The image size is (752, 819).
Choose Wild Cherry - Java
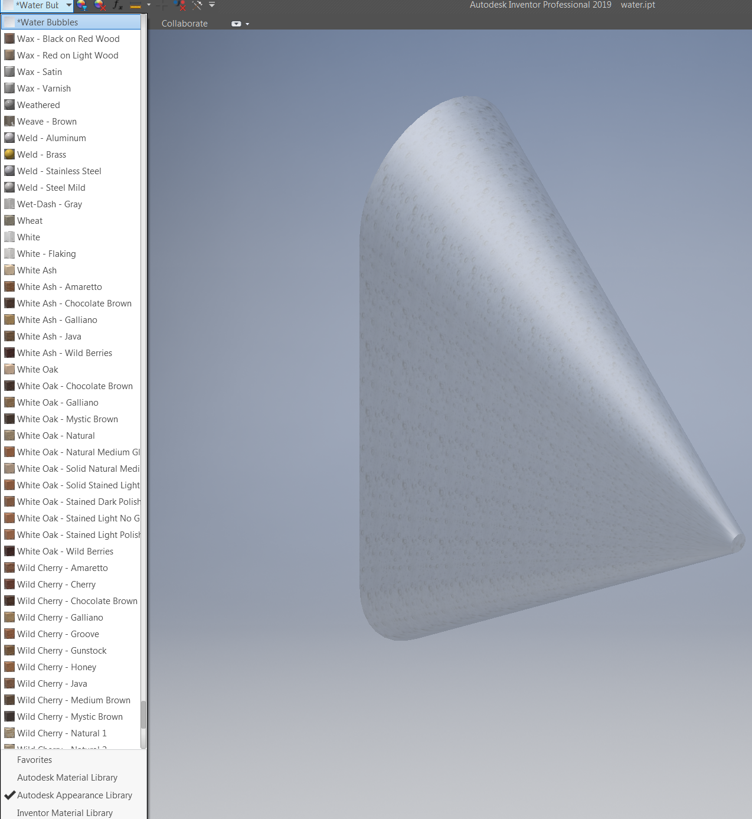click(71, 684)
